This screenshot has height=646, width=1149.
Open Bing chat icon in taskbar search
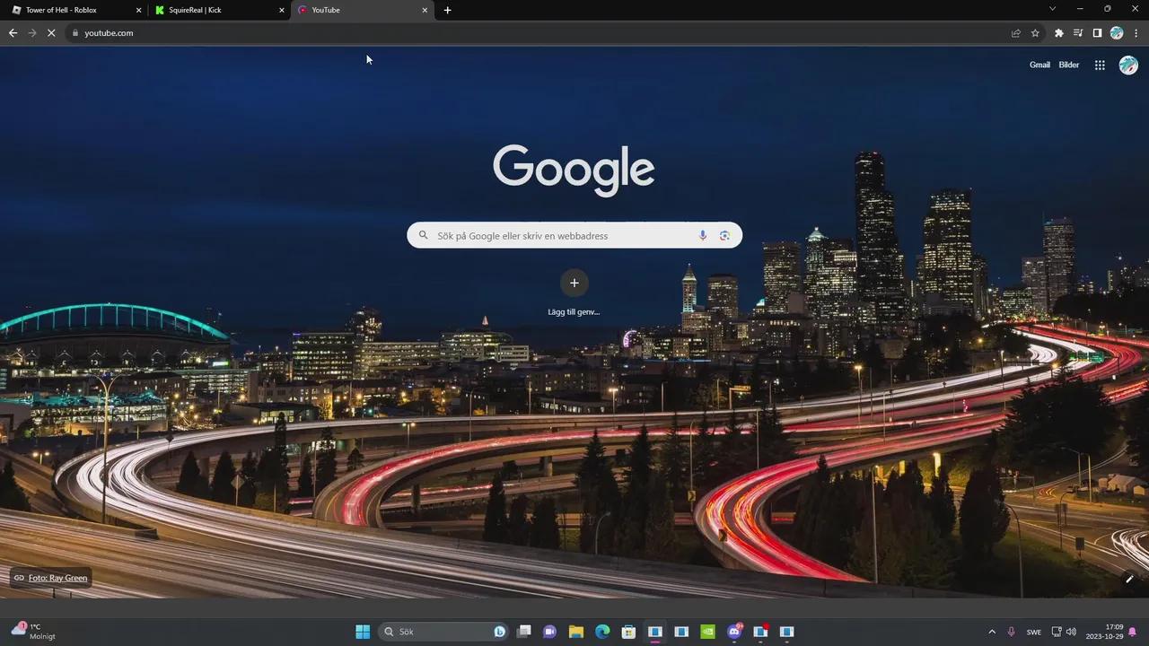tap(499, 632)
